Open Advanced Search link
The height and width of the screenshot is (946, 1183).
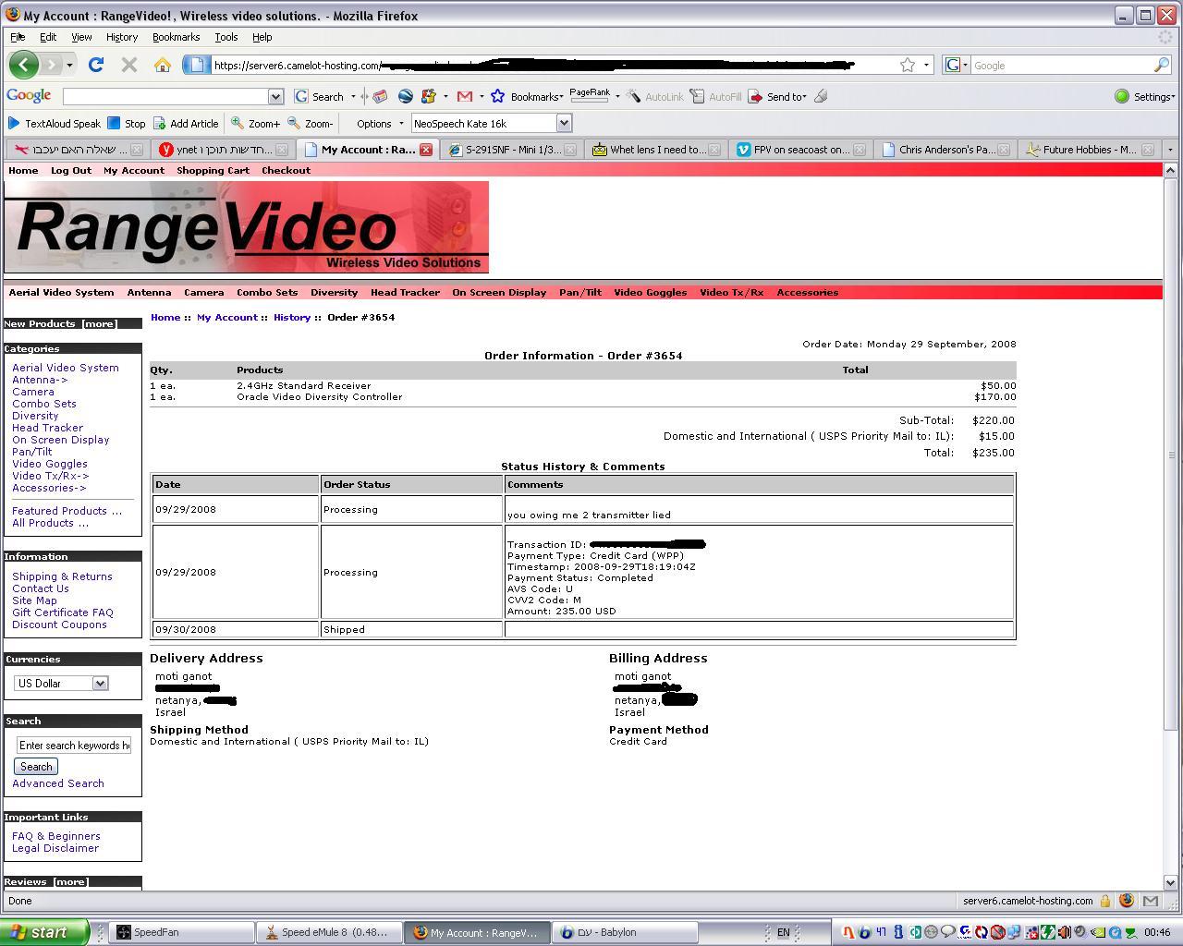click(58, 783)
